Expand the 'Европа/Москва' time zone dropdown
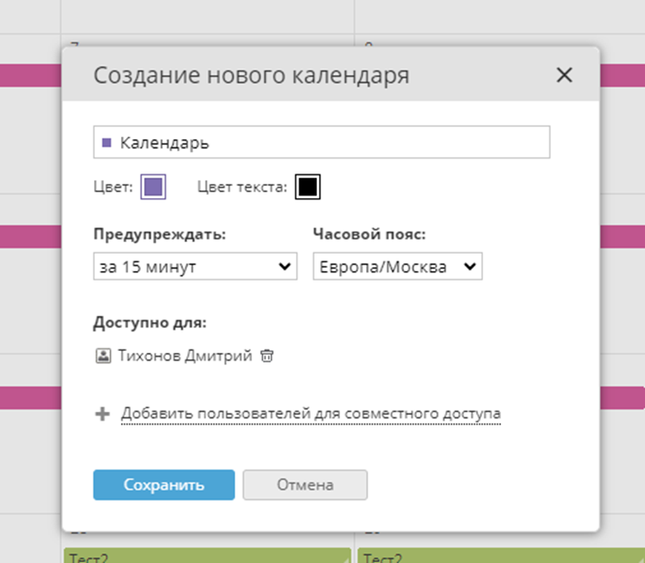The width and height of the screenshot is (645, 563). [397, 267]
